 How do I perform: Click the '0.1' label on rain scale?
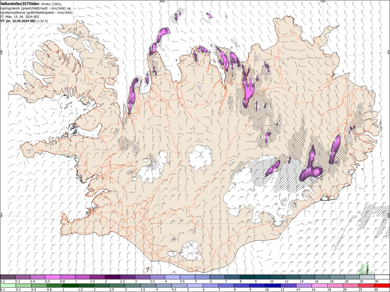point(2,290)
